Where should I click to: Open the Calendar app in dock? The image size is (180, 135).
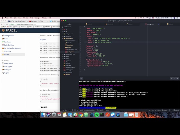(x=59, y=115)
